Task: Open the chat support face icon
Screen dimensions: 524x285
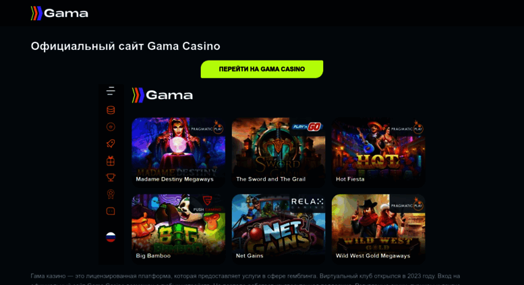Action: pos(111,211)
